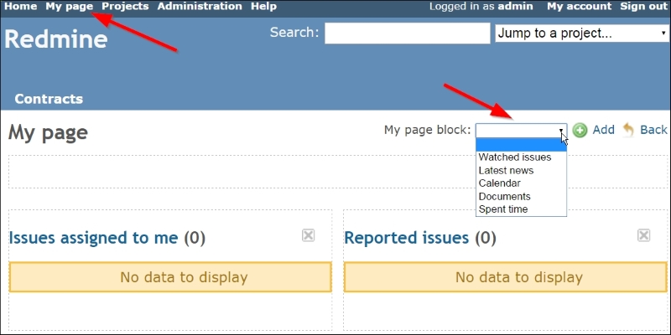671x335 pixels.
Task: Pick Calendar from the block options
Action: [500, 183]
